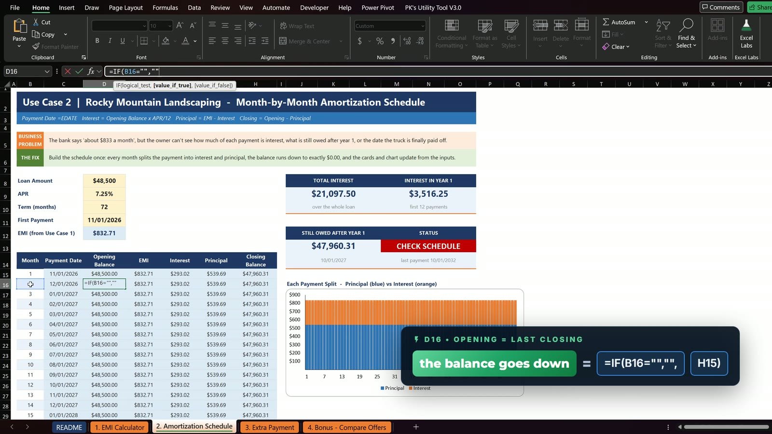Image resolution: width=772 pixels, height=434 pixels.
Task: Open the Add-ins button
Action: [x=717, y=29]
